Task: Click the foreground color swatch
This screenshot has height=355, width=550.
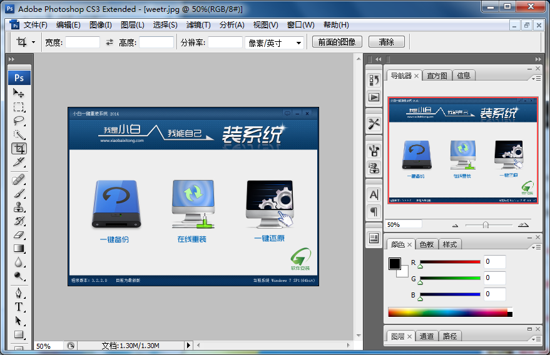Action: click(395, 264)
